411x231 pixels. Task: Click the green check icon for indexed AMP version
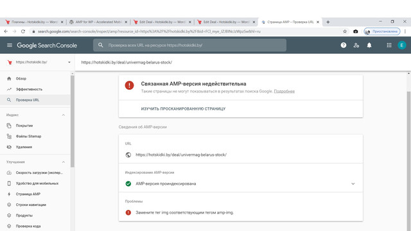pos(128,184)
